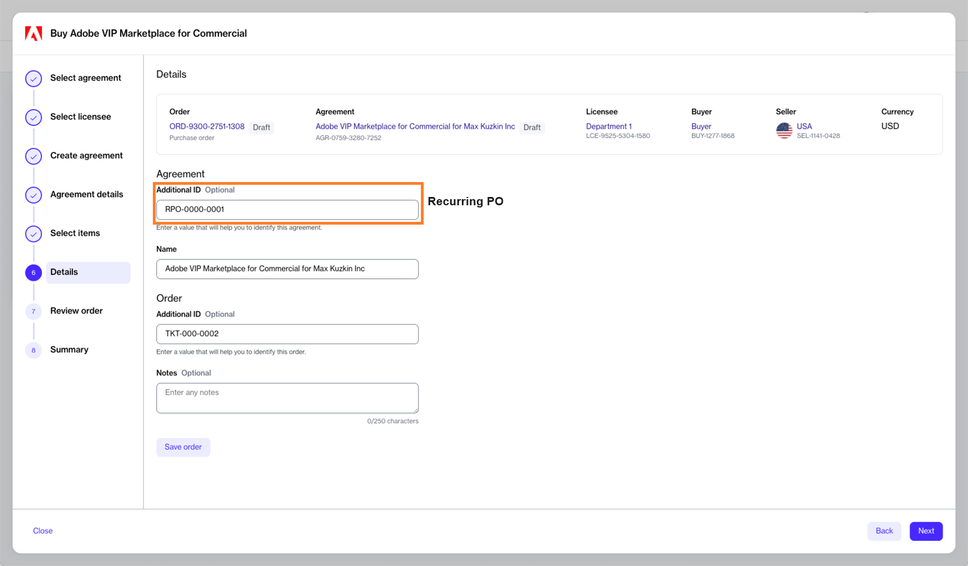Go Back to the previous step
The image size is (968, 566).
884,531
